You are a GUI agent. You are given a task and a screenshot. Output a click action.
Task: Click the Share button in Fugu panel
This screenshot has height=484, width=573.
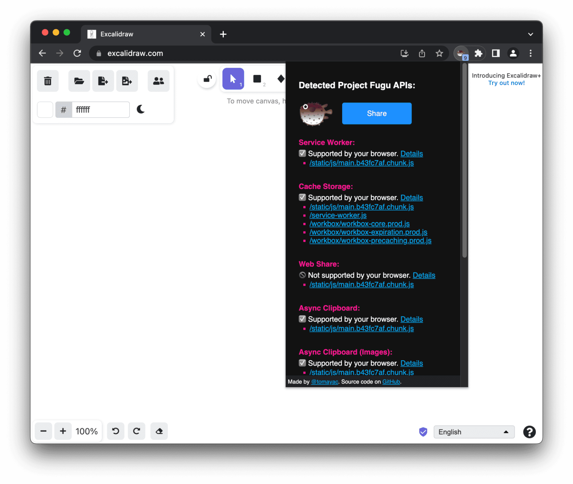376,113
